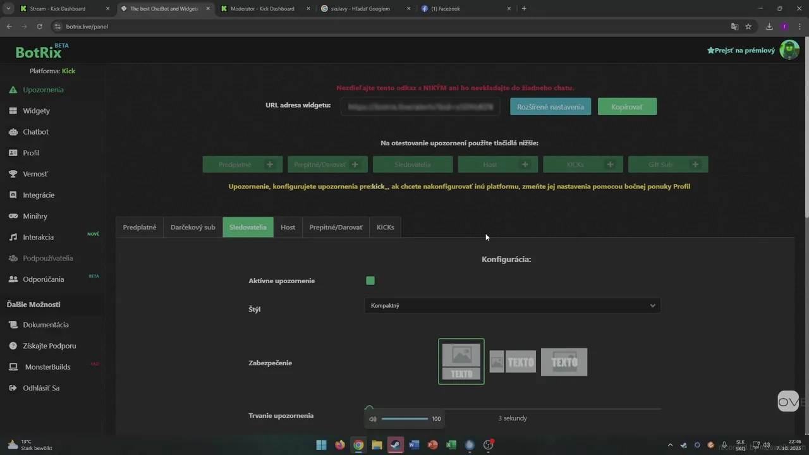Expand Gift Sub test plus
This screenshot has height=455, width=809.
point(695,164)
